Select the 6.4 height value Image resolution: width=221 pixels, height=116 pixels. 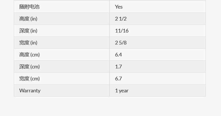[118, 54]
